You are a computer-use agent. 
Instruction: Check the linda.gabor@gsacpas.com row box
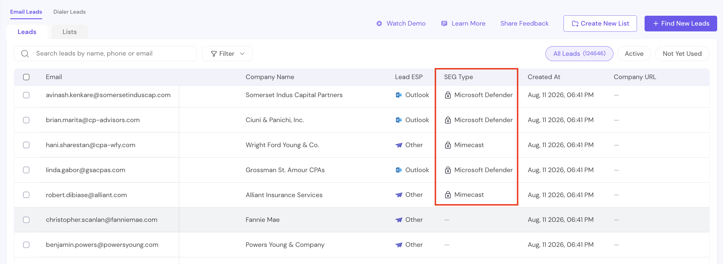coord(26,170)
